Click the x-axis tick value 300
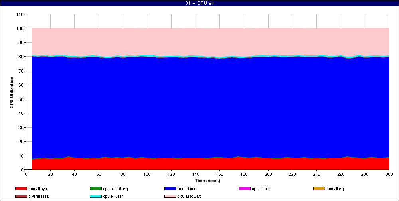 click(389, 174)
